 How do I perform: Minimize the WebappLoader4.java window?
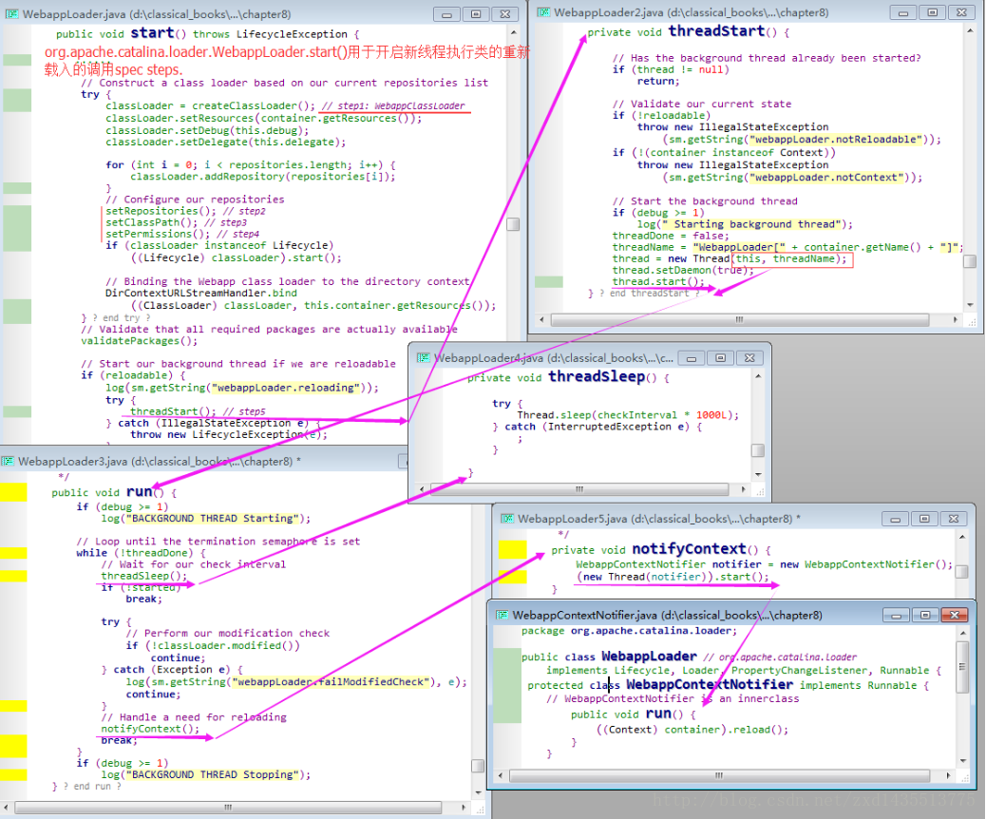tap(692, 358)
